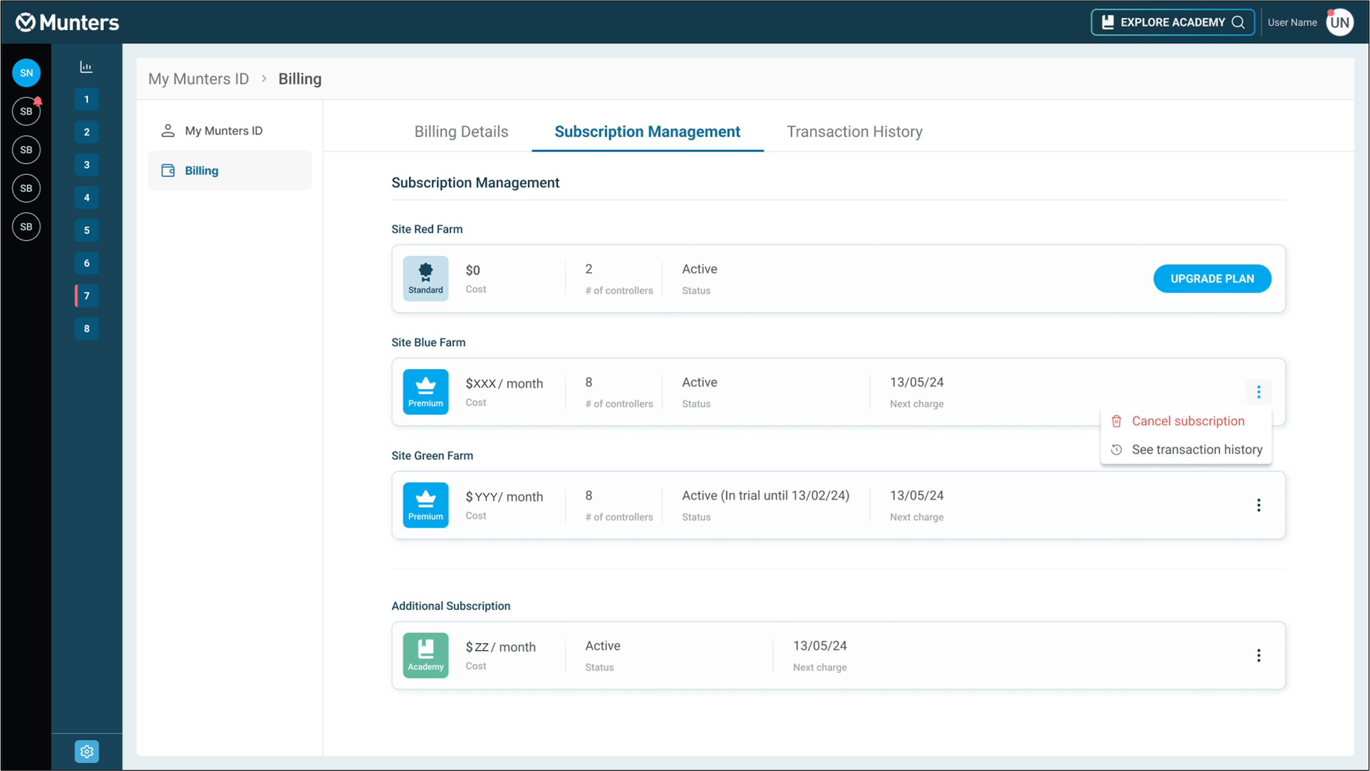Viewport: 1370px width, 771px height.
Task: Click the $ZZ / month cost value
Action: coord(500,647)
